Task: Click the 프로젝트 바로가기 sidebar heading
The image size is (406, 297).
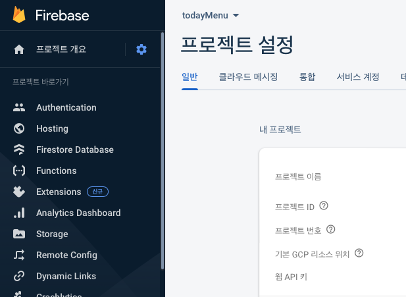Action: [x=41, y=82]
